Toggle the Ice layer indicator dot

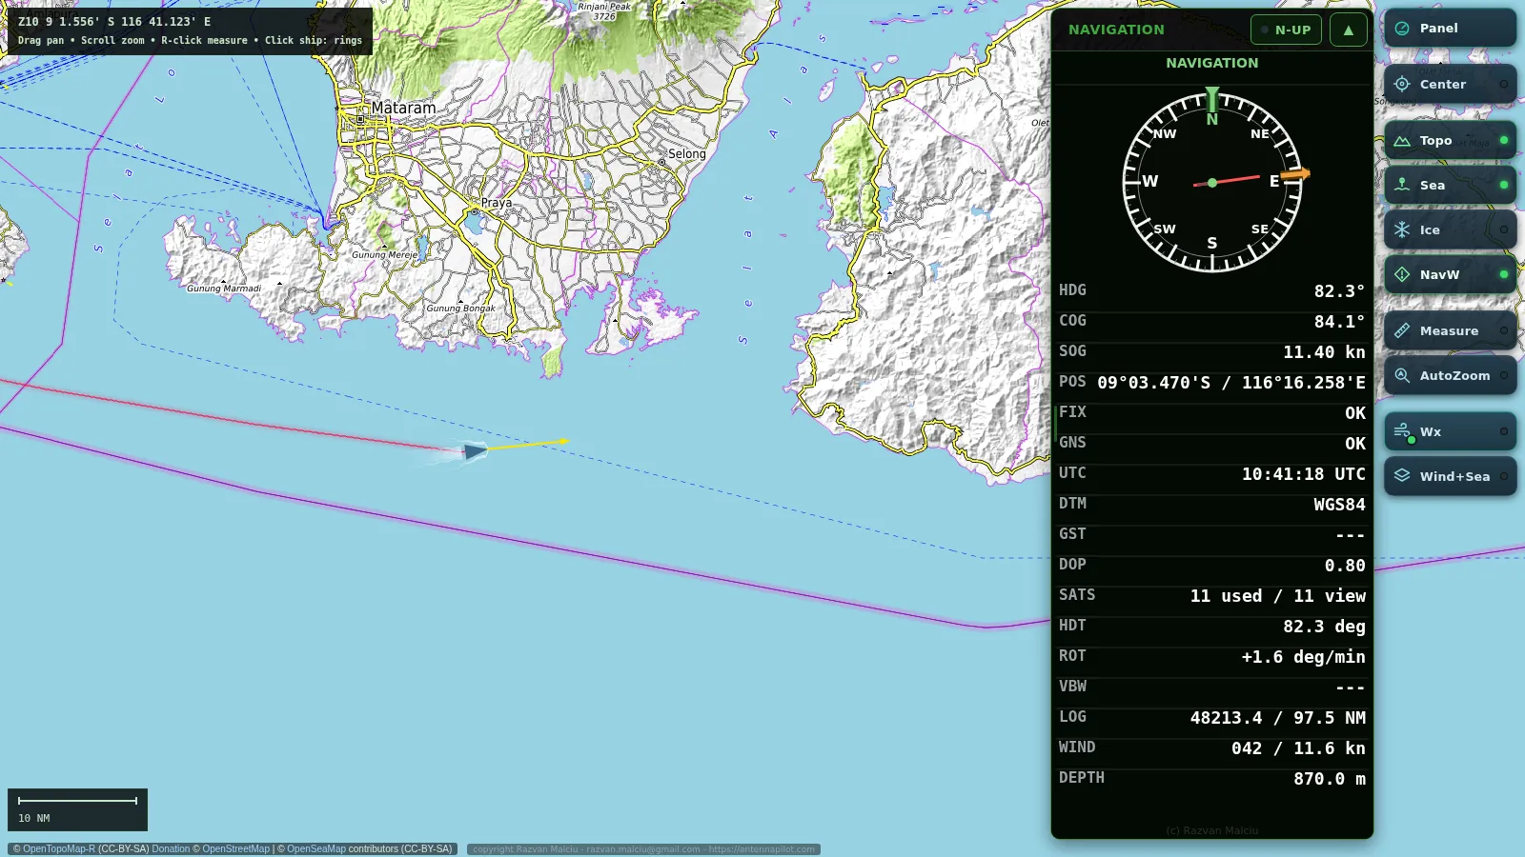[1504, 229]
